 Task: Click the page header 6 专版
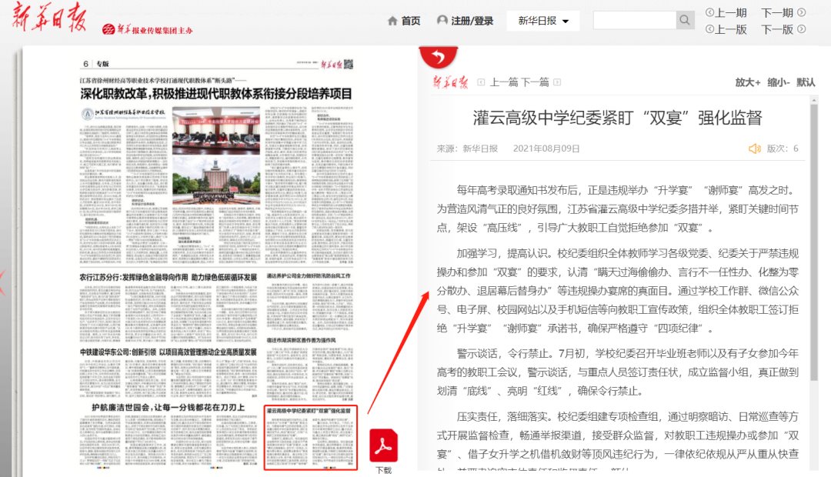pyautogui.click(x=96, y=64)
